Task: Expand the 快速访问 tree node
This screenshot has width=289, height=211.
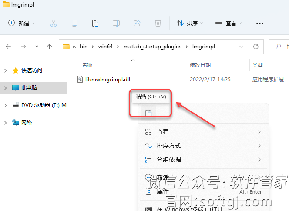Action: tap(6, 70)
